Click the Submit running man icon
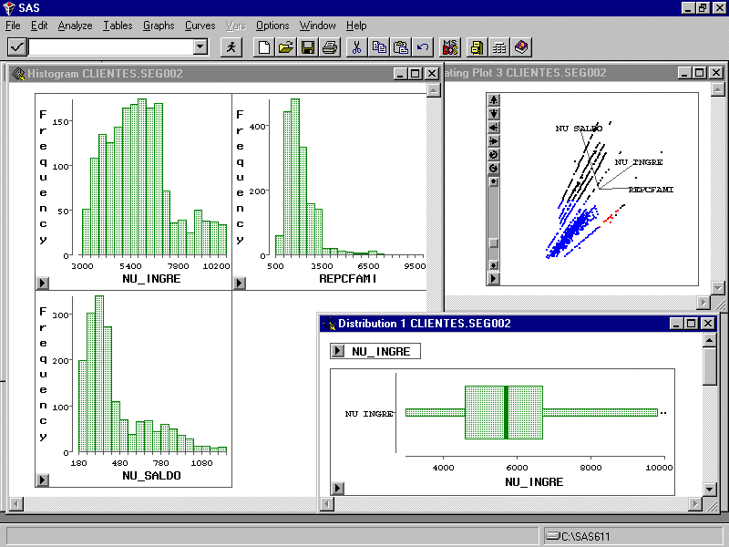The image size is (729, 547). tap(231, 46)
